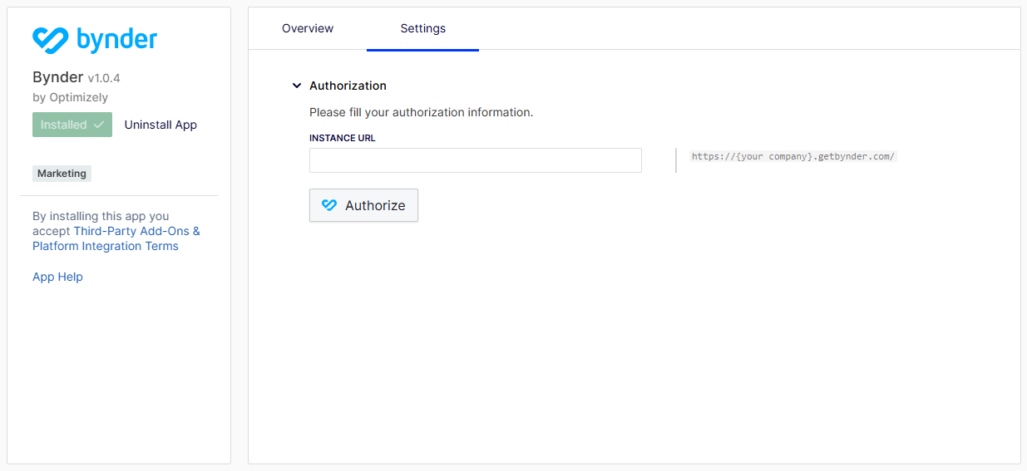Click the green Installed button
The width and height of the screenshot is (1027, 471).
click(x=72, y=125)
